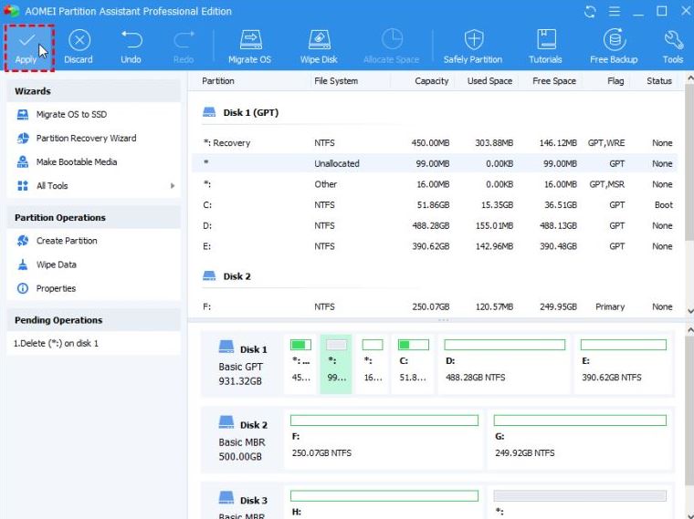Select H: block on Disk 3
This screenshot has height=519, width=694.
[x=384, y=503]
